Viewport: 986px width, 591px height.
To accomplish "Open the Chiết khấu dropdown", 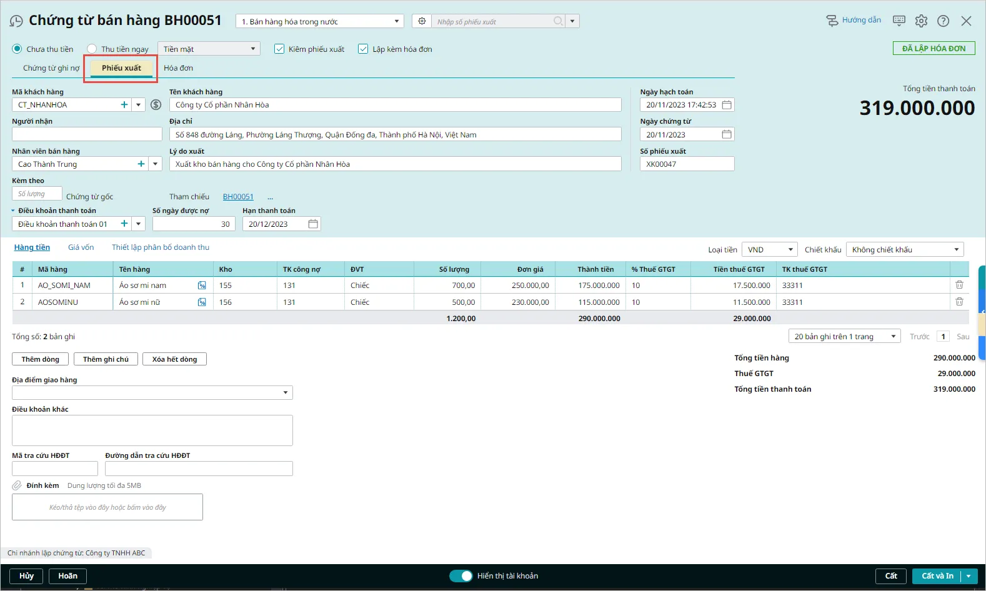I will pyautogui.click(x=904, y=250).
